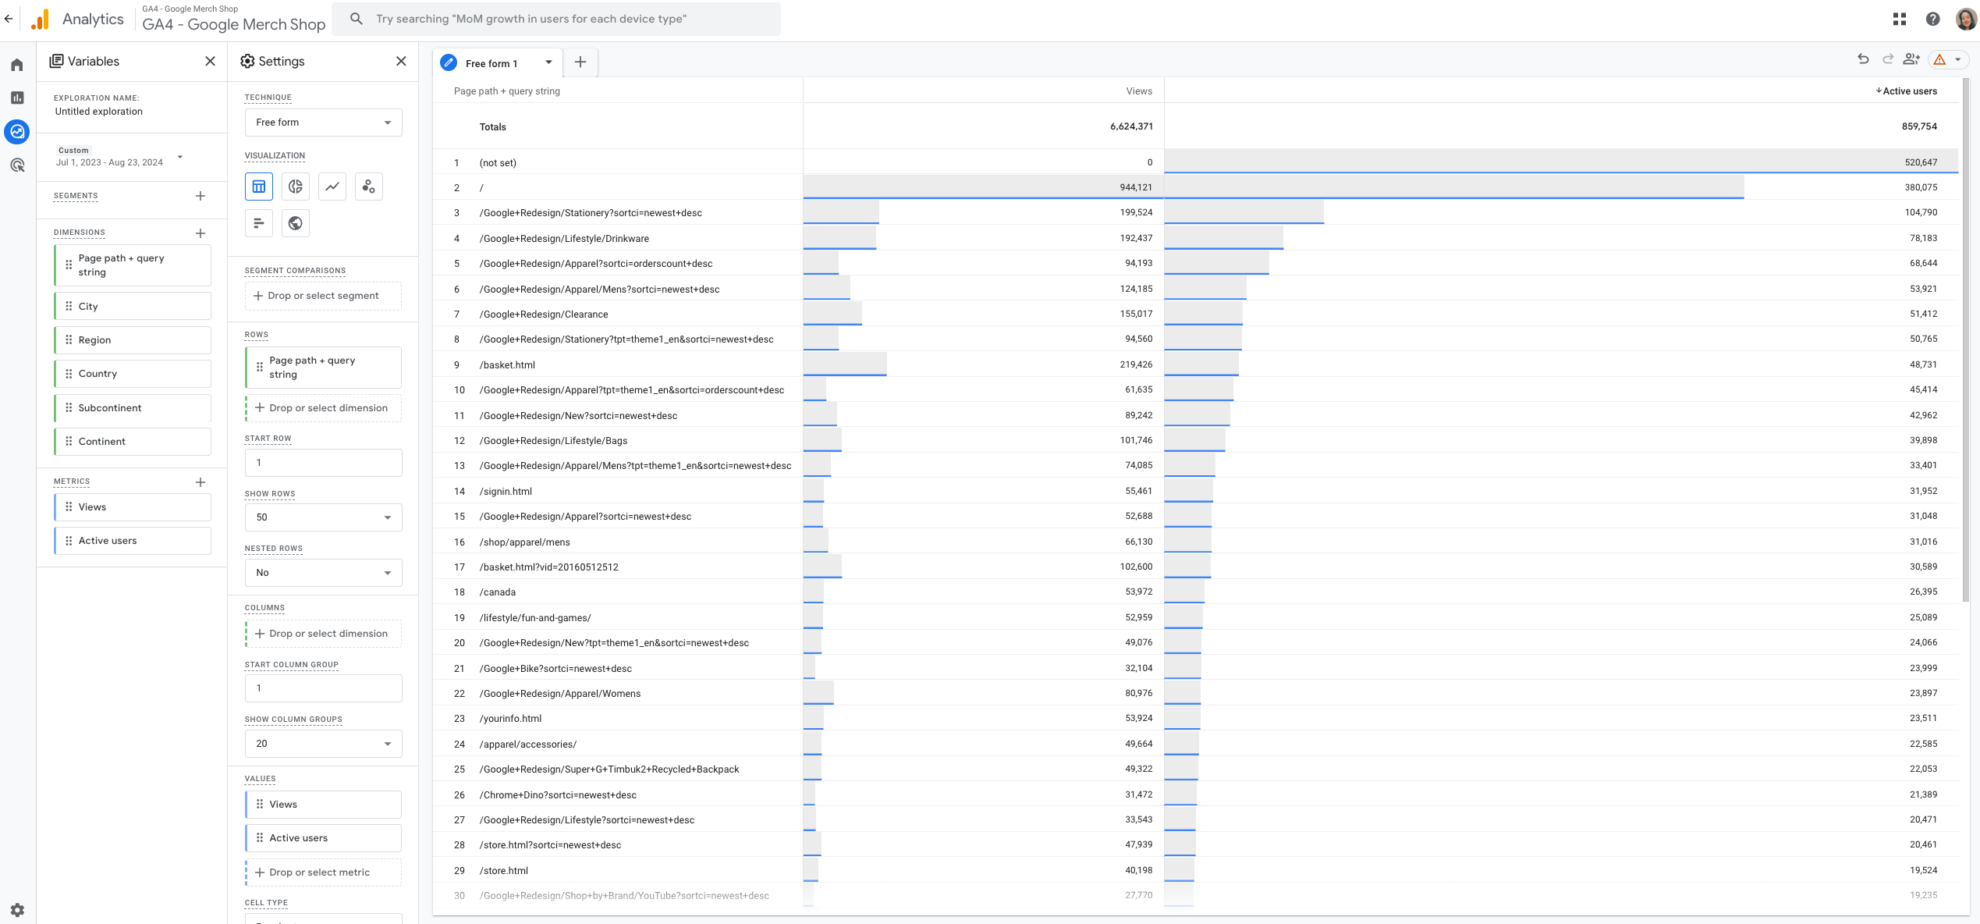
Task: Select the Free form 1 tab
Action: tap(491, 63)
